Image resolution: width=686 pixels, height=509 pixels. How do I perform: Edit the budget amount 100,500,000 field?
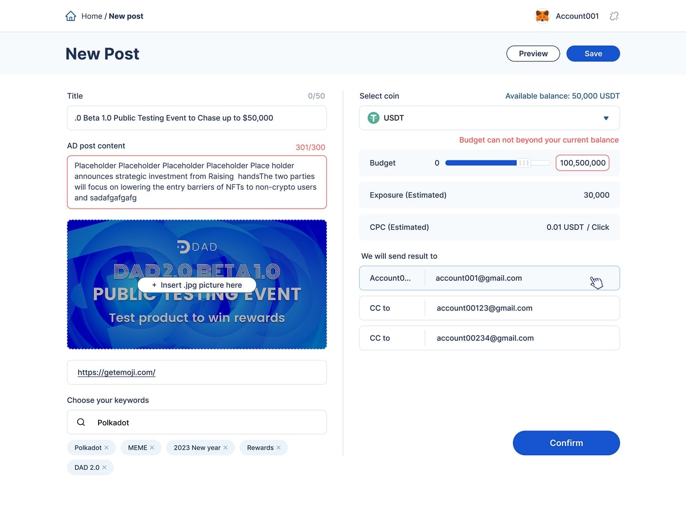(x=583, y=163)
